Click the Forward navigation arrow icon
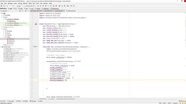 [10, 6]
